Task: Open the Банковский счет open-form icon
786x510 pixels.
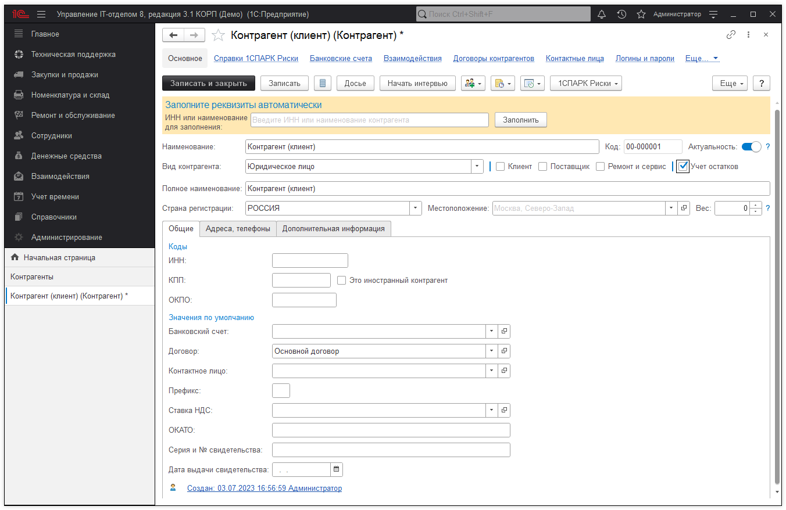Action: 504,331
